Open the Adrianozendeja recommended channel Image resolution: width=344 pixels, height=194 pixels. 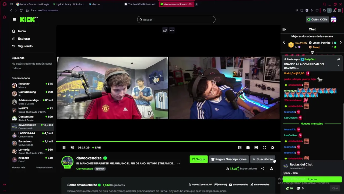32,102
